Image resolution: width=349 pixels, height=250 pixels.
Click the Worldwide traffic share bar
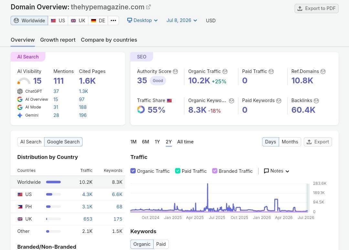53,182
